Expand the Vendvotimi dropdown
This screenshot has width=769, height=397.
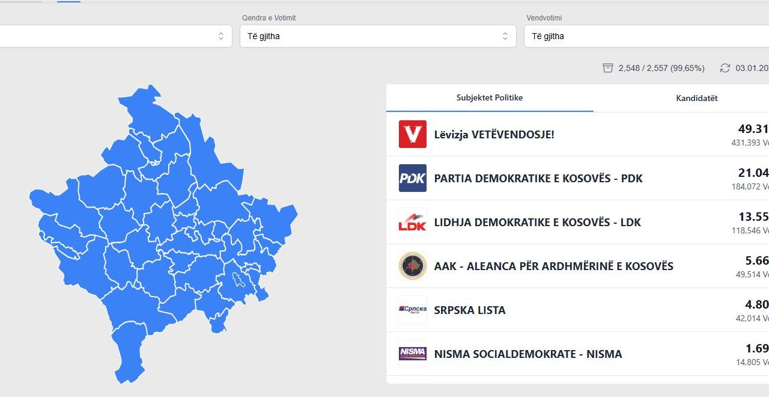pos(646,36)
